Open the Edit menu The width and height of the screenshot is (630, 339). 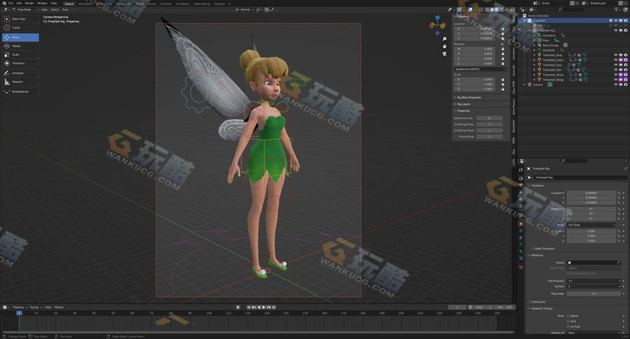coord(20,4)
